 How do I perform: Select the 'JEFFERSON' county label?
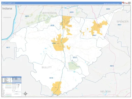pos(49,13)
